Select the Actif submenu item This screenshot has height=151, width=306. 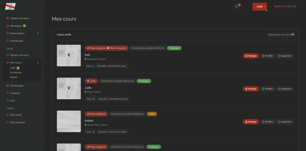[x=13, y=68]
